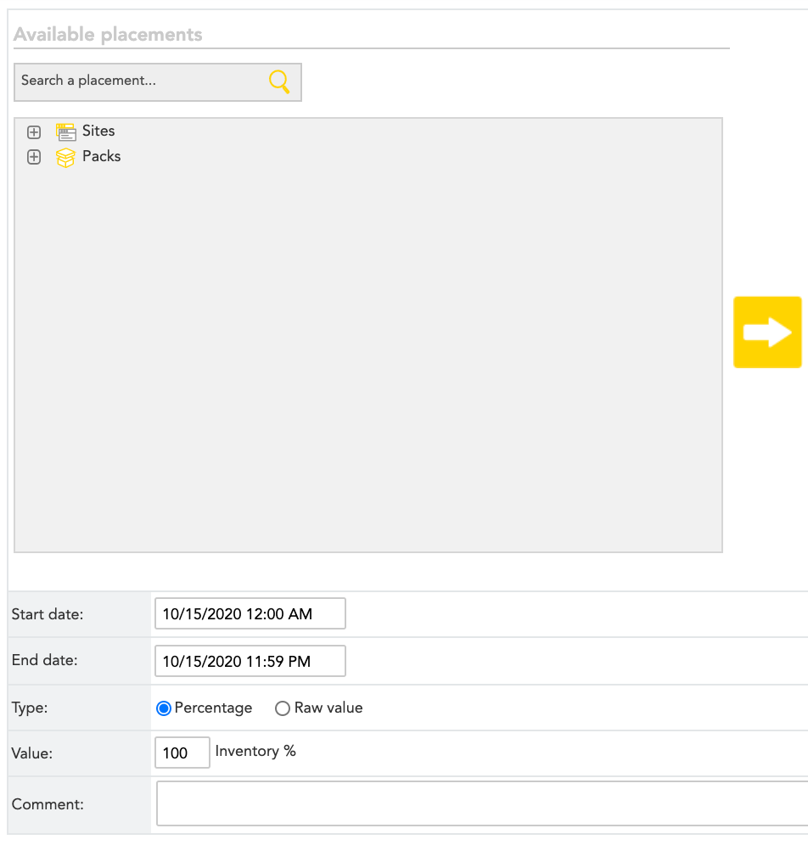Click the Available placements heading
This screenshot has height=845, width=808.
[x=108, y=35]
